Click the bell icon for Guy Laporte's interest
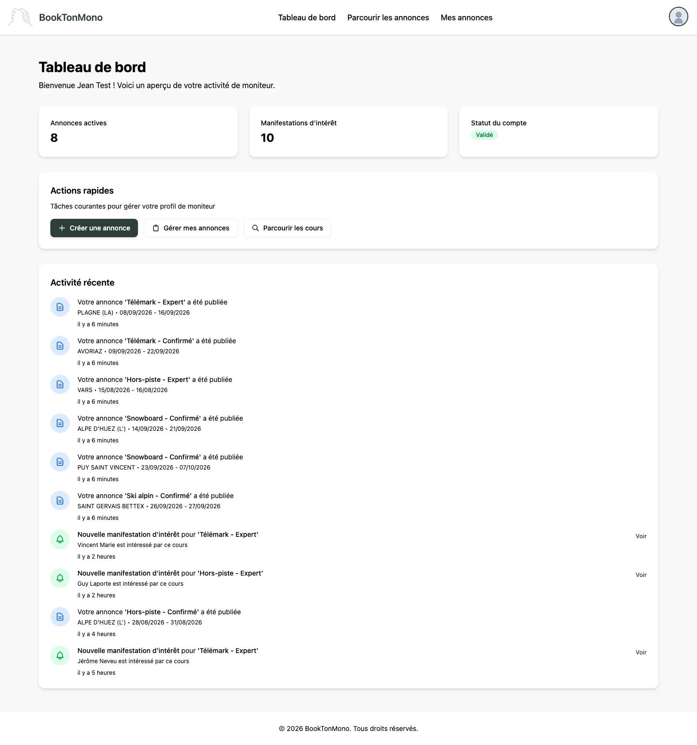697x745 pixels. (x=60, y=578)
